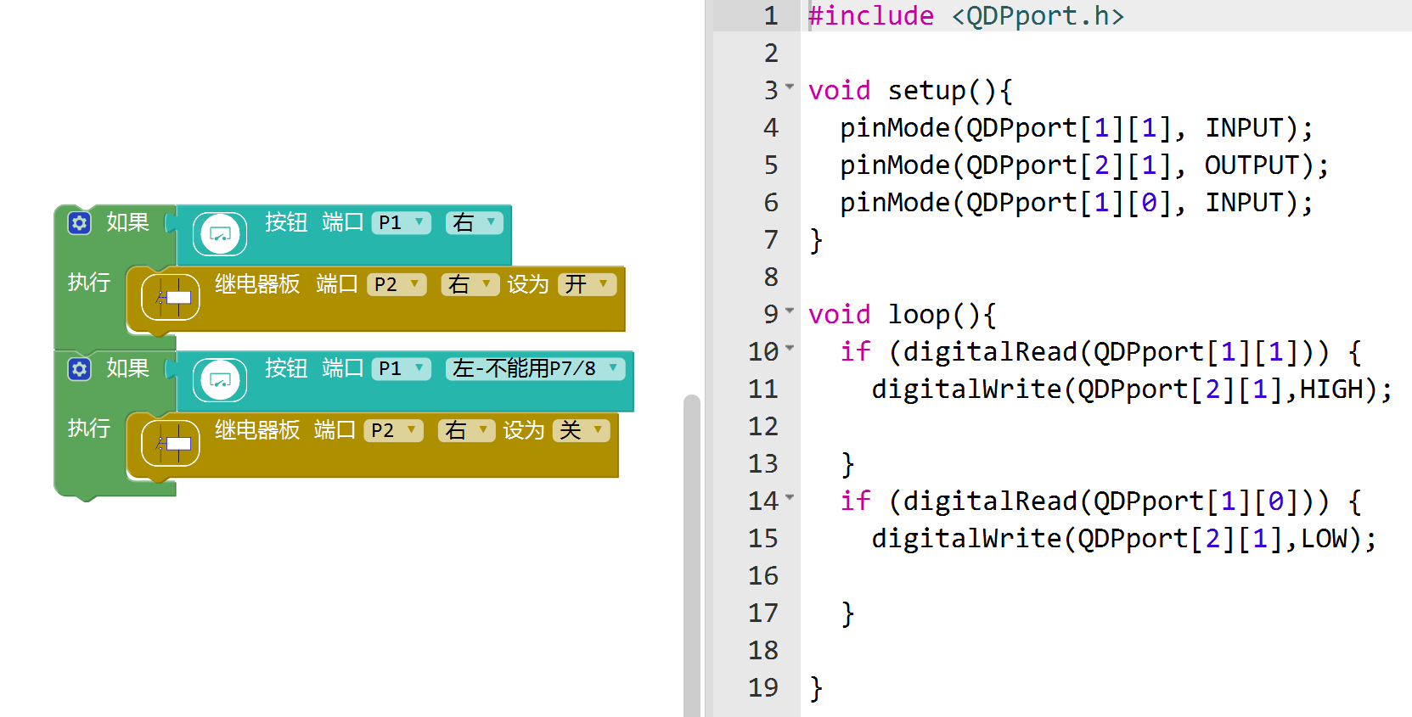1412x717 pixels.
Task: Click the button sensor icon in second 按钮 block
Action: tap(220, 380)
